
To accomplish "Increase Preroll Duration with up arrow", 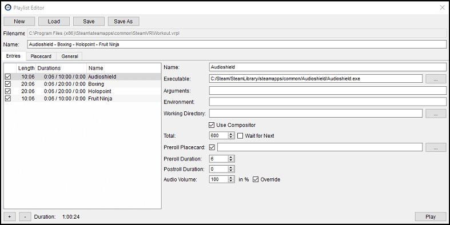I will pyautogui.click(x=231, y=157).
